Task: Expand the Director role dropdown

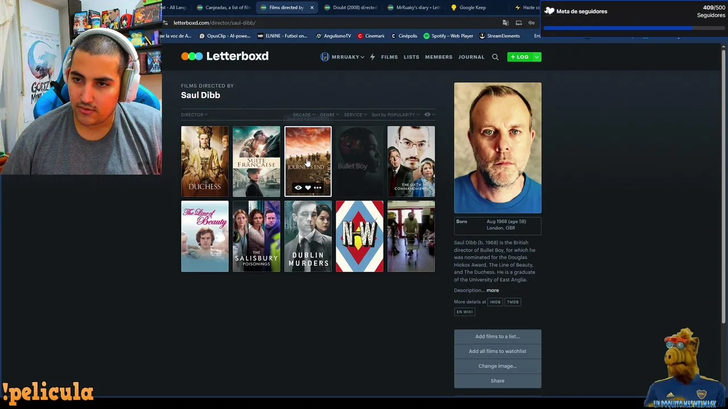Action: pos(194,115)
